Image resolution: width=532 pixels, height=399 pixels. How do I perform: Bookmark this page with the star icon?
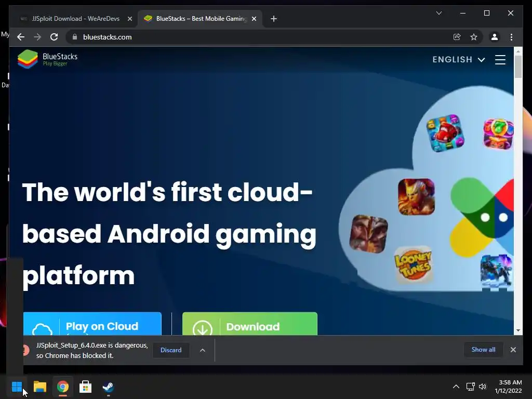(x=474, y=37)
